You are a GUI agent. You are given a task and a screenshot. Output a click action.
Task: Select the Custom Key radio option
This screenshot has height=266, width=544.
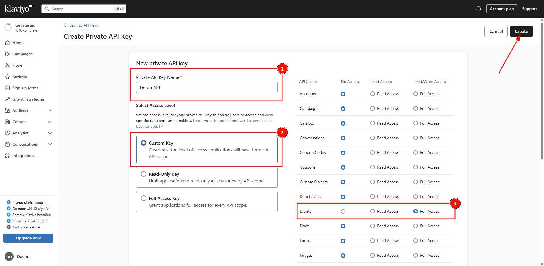pos(144,143)
